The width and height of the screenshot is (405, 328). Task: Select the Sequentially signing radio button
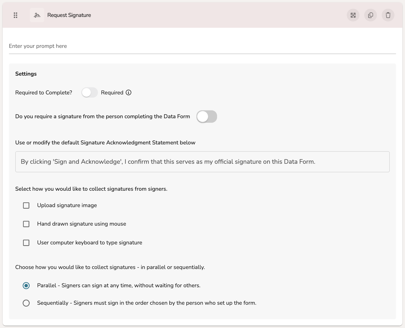[26, 303]
